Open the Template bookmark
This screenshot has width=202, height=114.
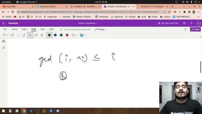coord(102,17)
